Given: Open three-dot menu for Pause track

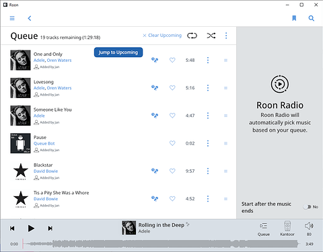Looking at the screenshot, I should point(208,143).
